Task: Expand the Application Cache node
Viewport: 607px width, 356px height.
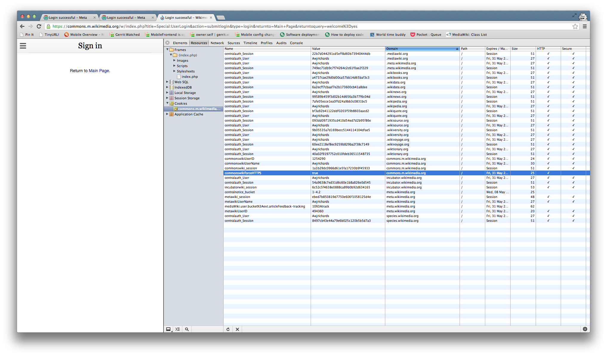Action: (x=167, y=114)
